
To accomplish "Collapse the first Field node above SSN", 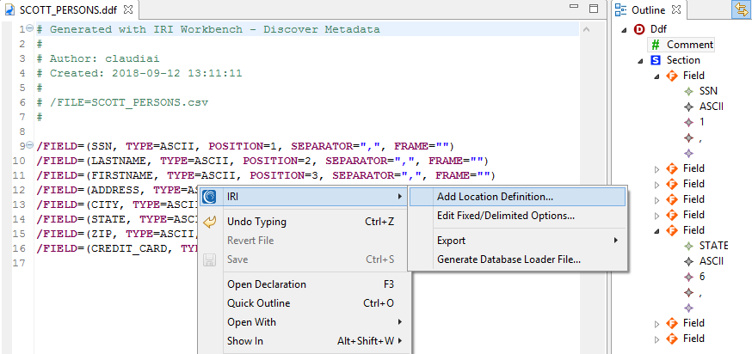I will click(657, 76).
